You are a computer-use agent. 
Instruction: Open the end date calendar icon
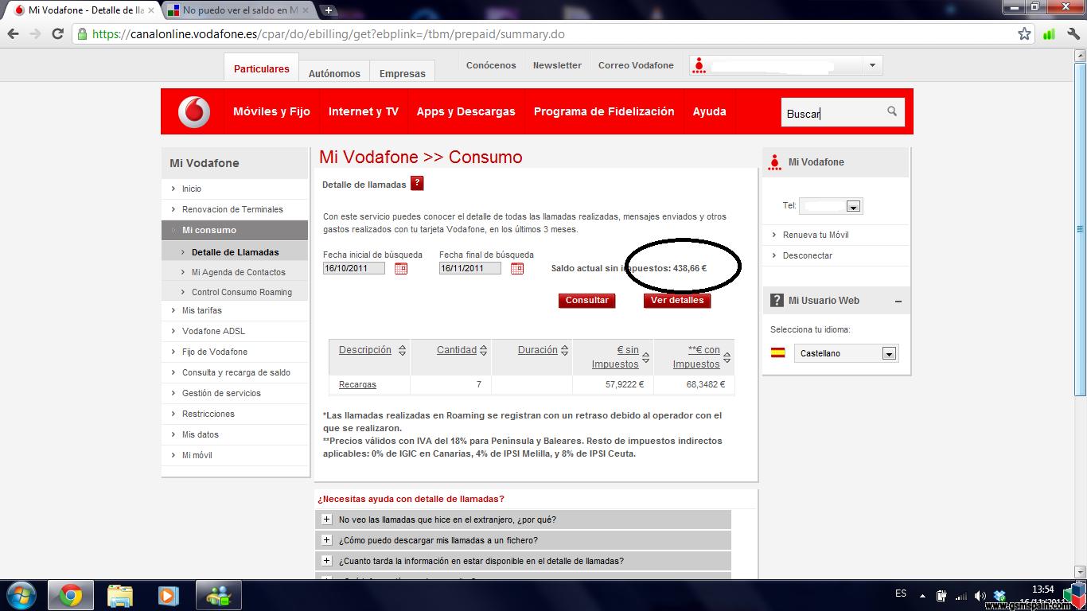[517, 269]
